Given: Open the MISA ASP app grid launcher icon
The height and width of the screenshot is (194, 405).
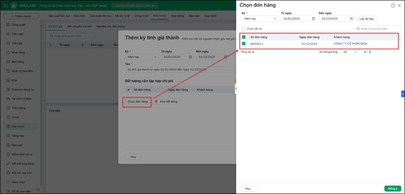Looking at the screenshot, I should pos(6,6).
